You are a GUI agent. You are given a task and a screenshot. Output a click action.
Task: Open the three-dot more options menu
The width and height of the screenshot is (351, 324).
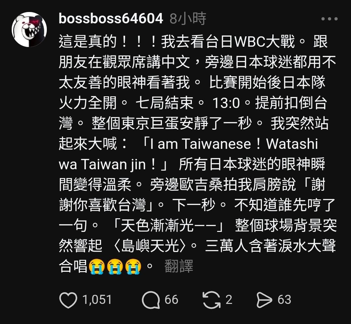pos(329,19)
